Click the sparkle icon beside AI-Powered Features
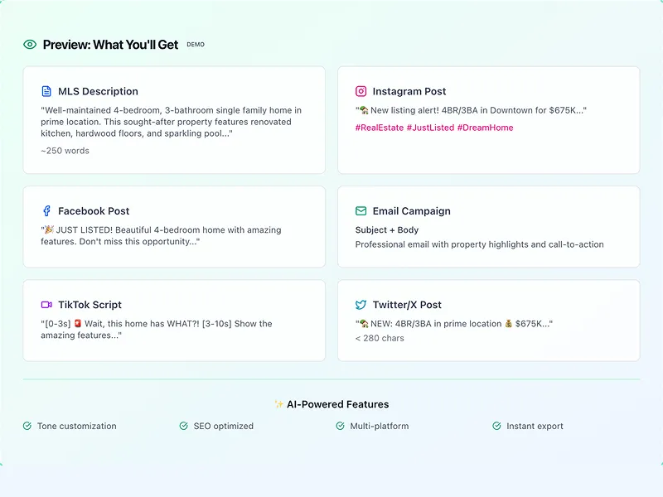The height and width of the screenshot is (497, 663). tap(280, 404)
